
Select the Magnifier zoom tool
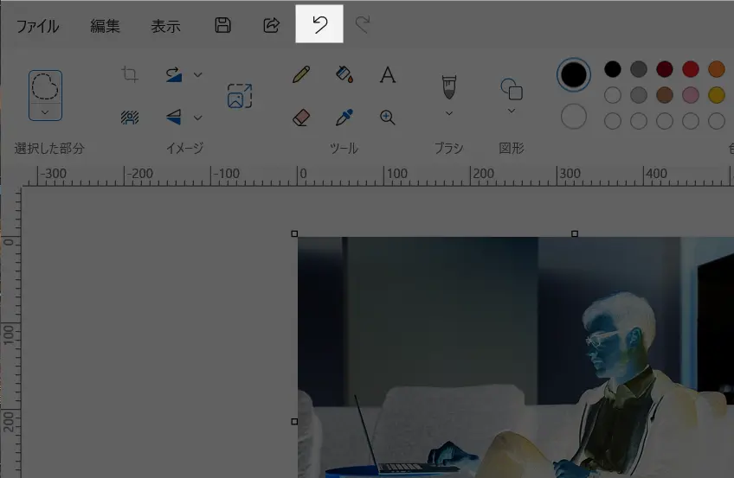point(388,118)
